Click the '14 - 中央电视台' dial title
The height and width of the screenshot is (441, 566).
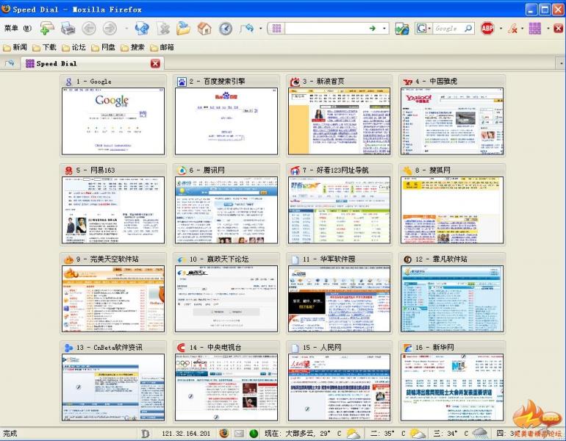[x=215, y=348]
